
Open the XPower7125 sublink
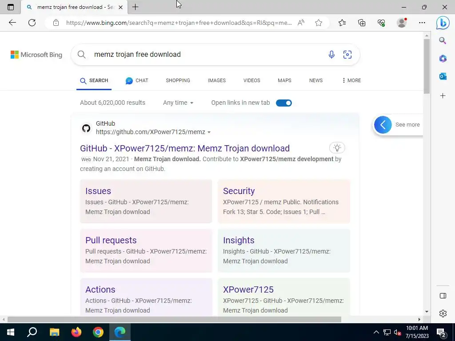(248, 289)
